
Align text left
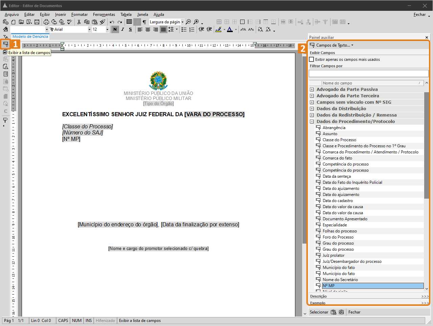pos(140,29)
